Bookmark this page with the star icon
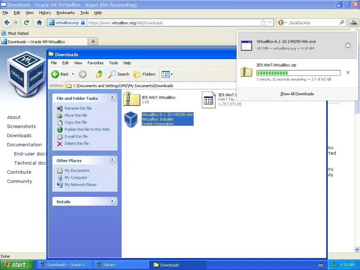 tap(263, 22)
